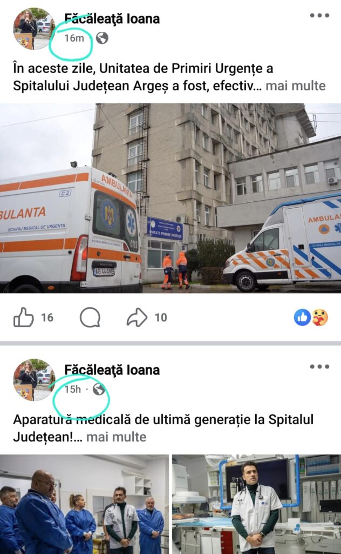341x554 pixels.
Task: View reactions via care hug emoji
Action: [320, 317]
